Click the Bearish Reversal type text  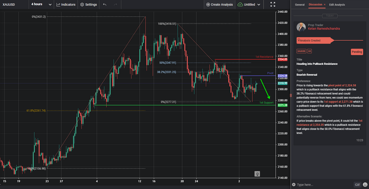[307, 75]
